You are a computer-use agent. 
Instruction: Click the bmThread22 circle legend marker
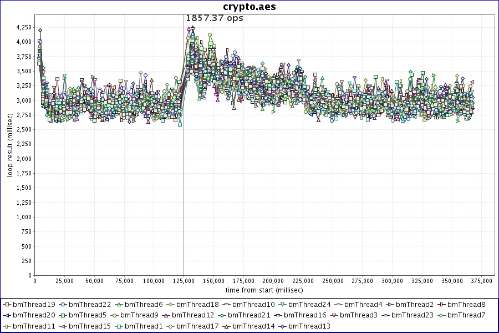coord(63,304)
